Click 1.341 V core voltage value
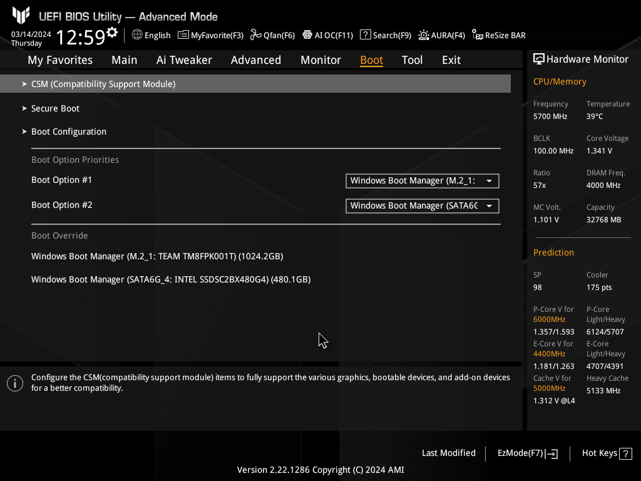The height and width of the screenshot is (481, 641). coord(599,151)
